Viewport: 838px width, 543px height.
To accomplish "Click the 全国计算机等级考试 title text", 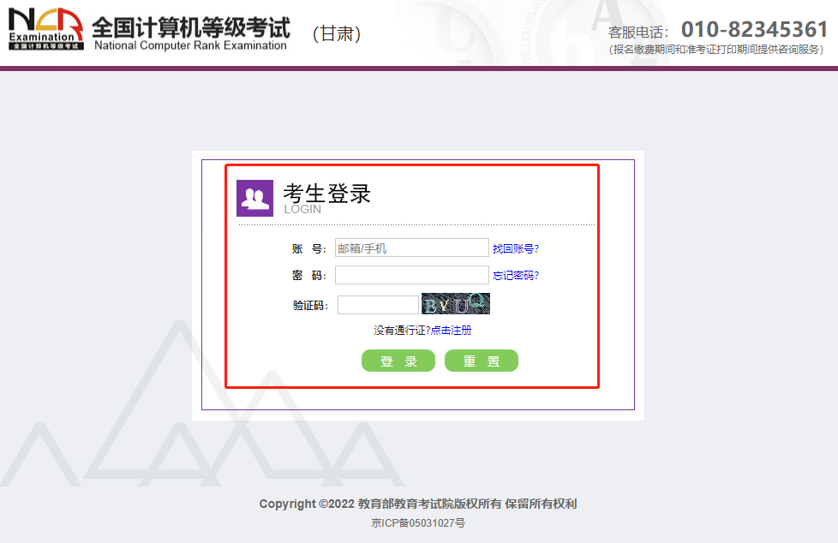I will click(x=191, y=27).
